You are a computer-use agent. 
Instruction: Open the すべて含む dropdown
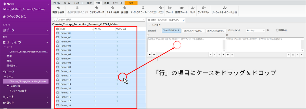point(256,30)
